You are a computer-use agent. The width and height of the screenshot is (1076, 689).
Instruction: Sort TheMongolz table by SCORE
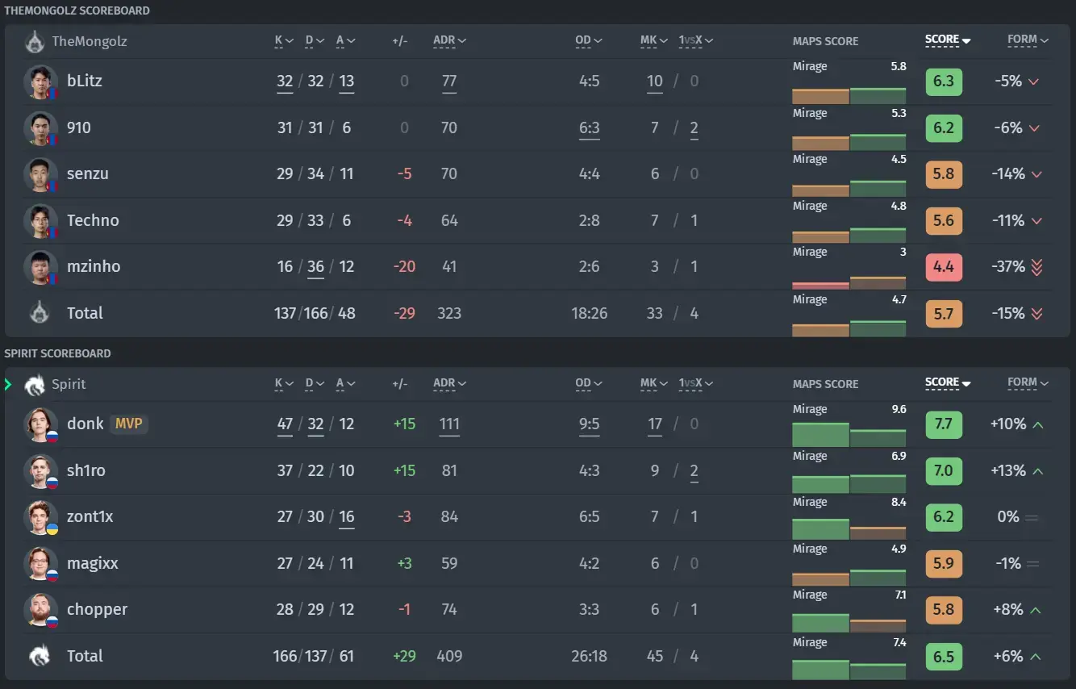point(948,40)
